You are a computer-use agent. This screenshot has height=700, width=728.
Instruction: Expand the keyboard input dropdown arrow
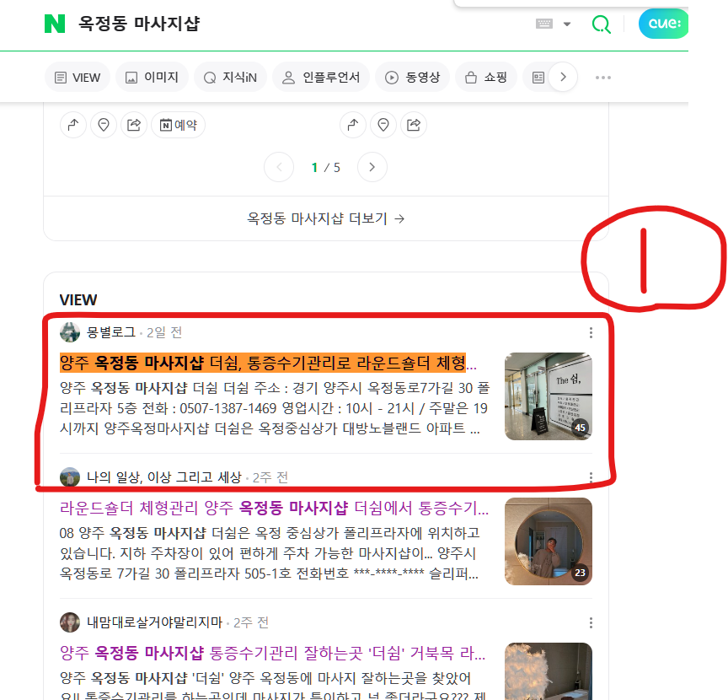coord(567,24)
